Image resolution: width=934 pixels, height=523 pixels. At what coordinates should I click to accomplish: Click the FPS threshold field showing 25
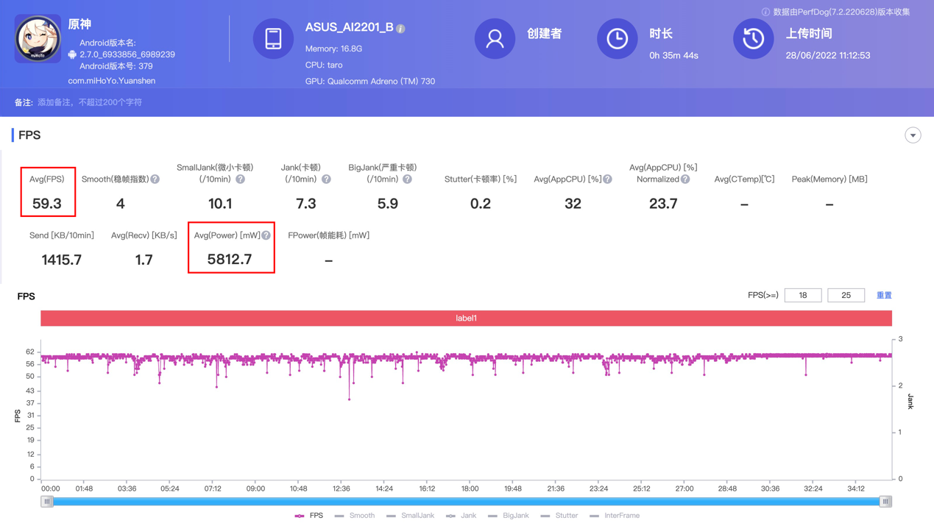coord(846,295)
